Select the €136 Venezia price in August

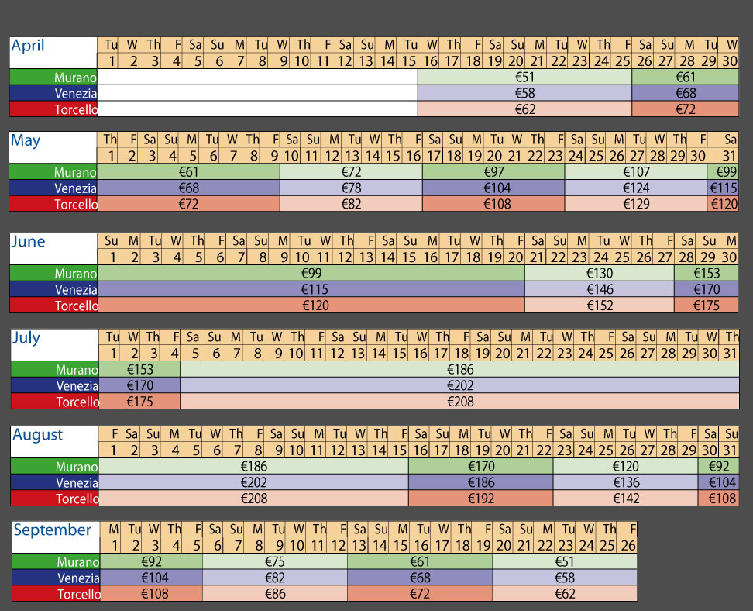point(625,482)
